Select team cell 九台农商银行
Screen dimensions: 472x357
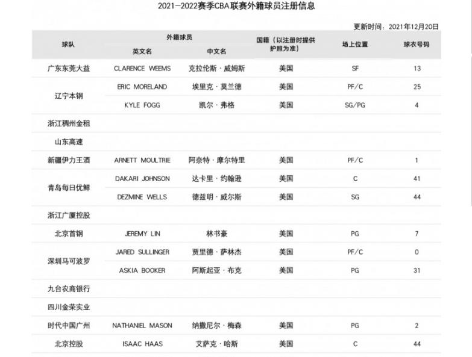pyautogui.click(x=69, y=288)
